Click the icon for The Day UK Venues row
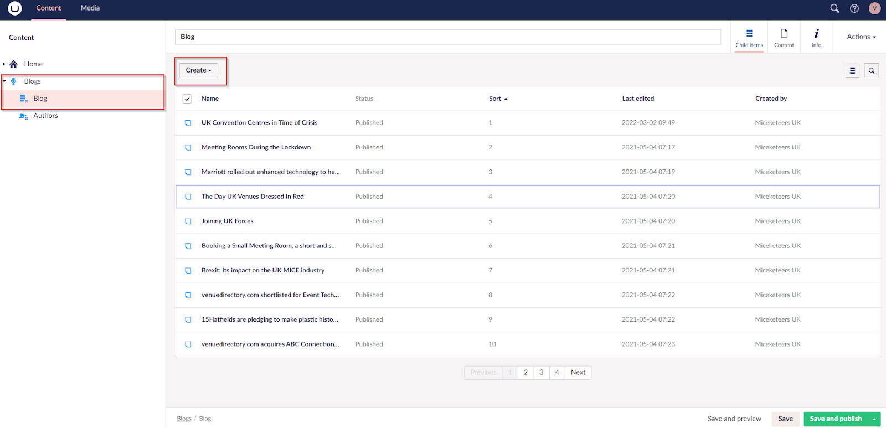This screenshot has width=886, height=428. (x=188, y=197)
